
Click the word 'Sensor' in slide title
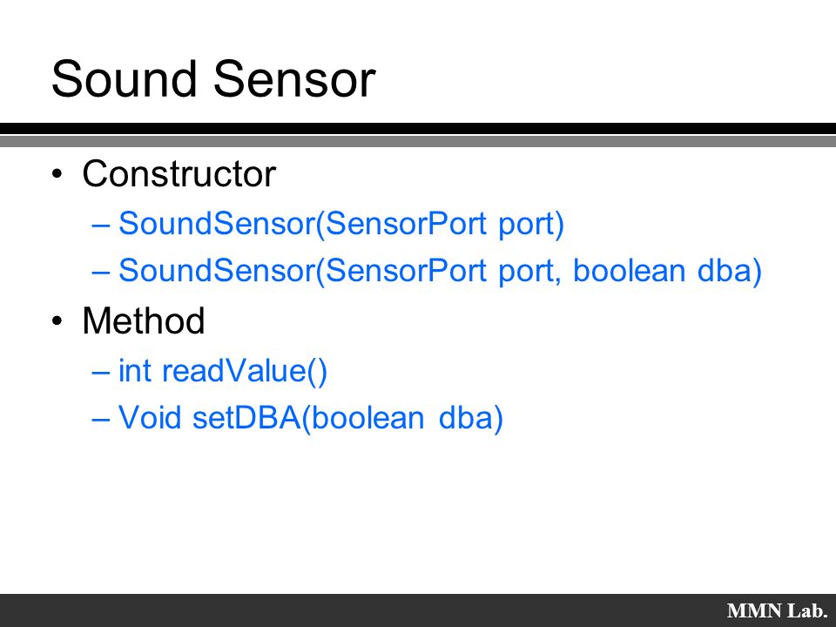[295, 79]
